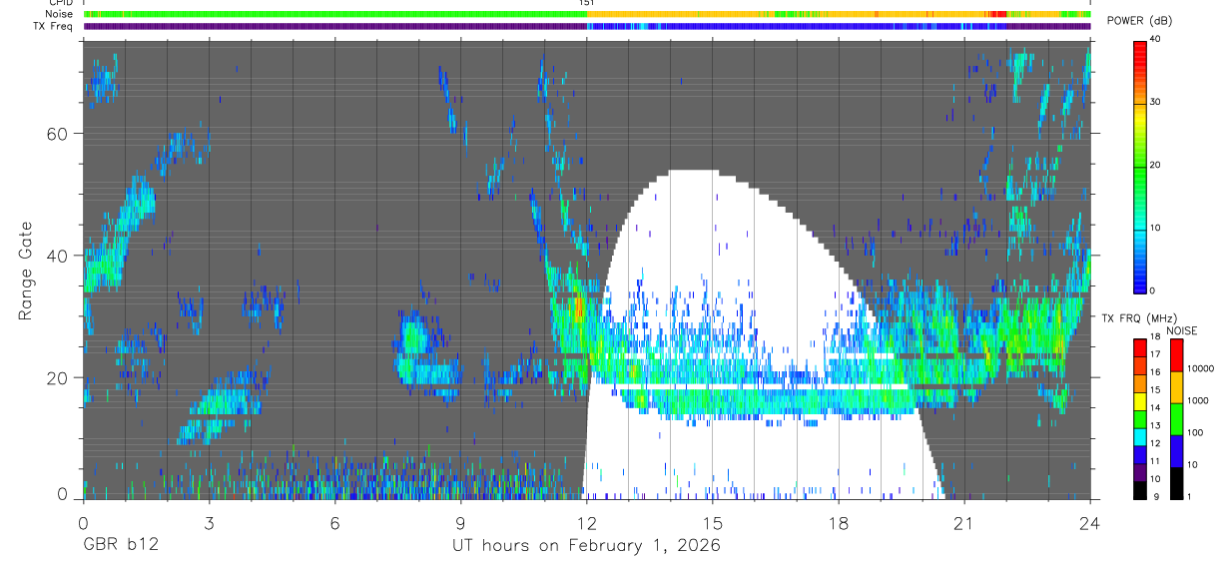Click the 12 tick on the UT hours axis
The width and height of the screenshot is (1226, 566).
586,522
